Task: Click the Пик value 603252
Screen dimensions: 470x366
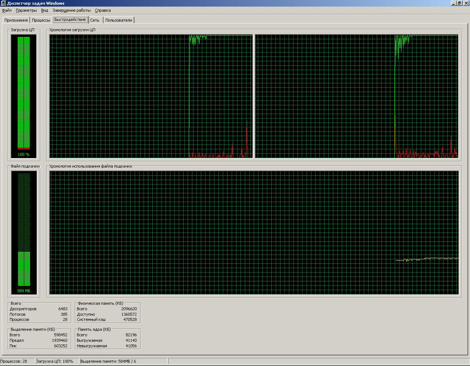Action: [x=61, y=346]
